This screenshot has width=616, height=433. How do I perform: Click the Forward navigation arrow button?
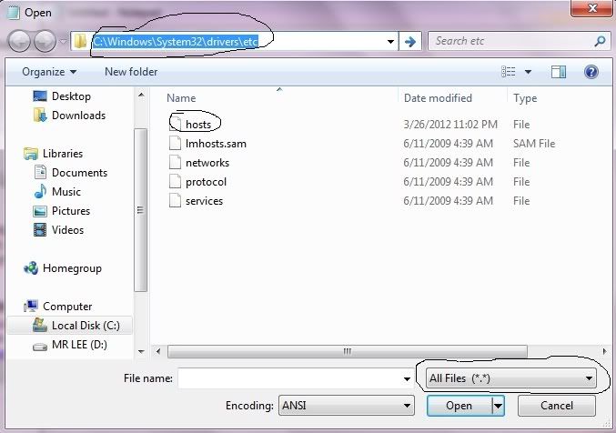point(45,41)
